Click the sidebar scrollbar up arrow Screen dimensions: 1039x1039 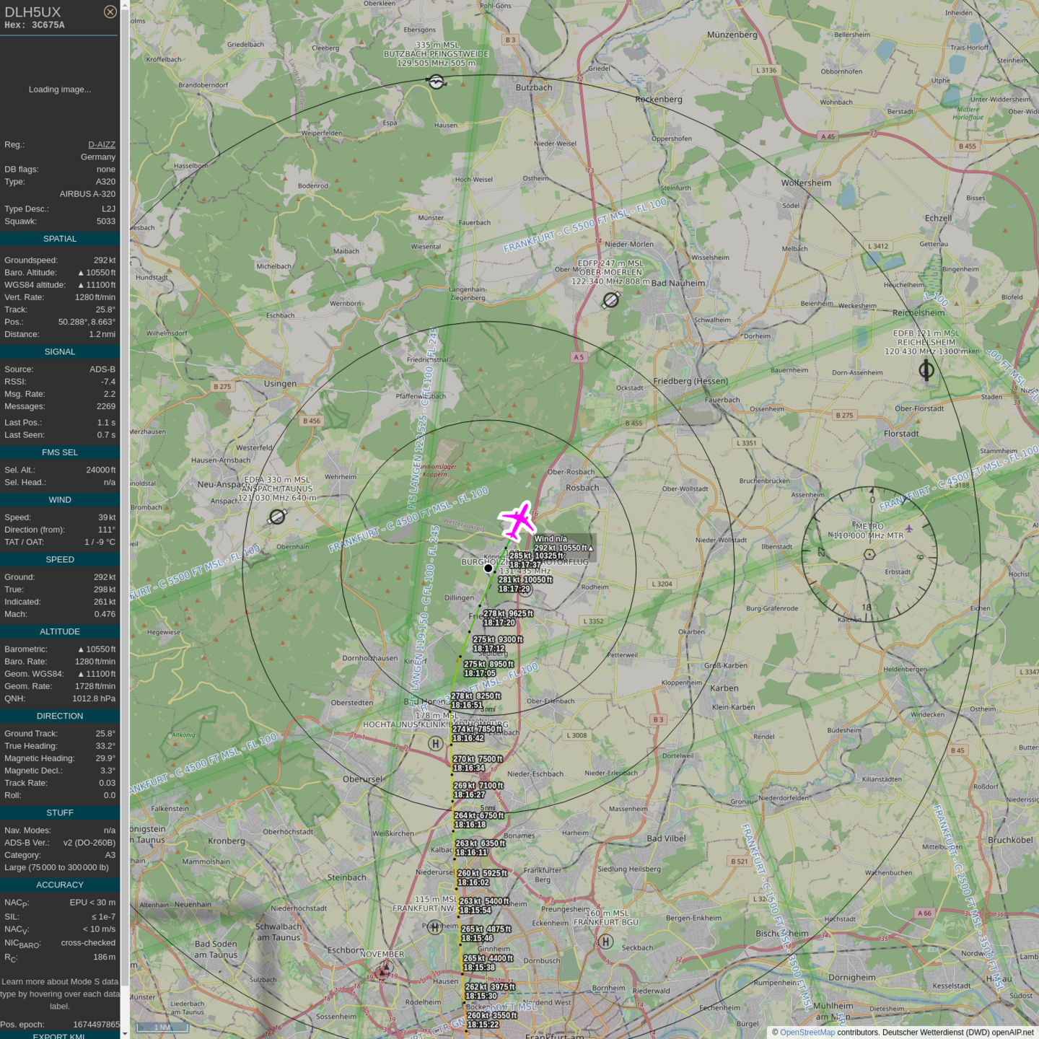click(x=125, y=5)
